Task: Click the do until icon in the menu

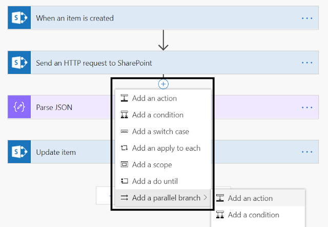Action: [124, 181]
